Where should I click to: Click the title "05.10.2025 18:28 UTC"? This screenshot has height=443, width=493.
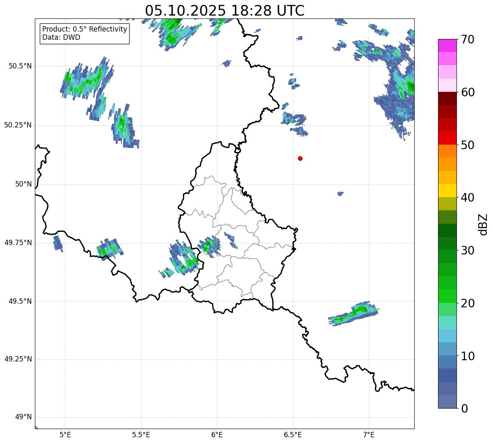tap(225, 11)
